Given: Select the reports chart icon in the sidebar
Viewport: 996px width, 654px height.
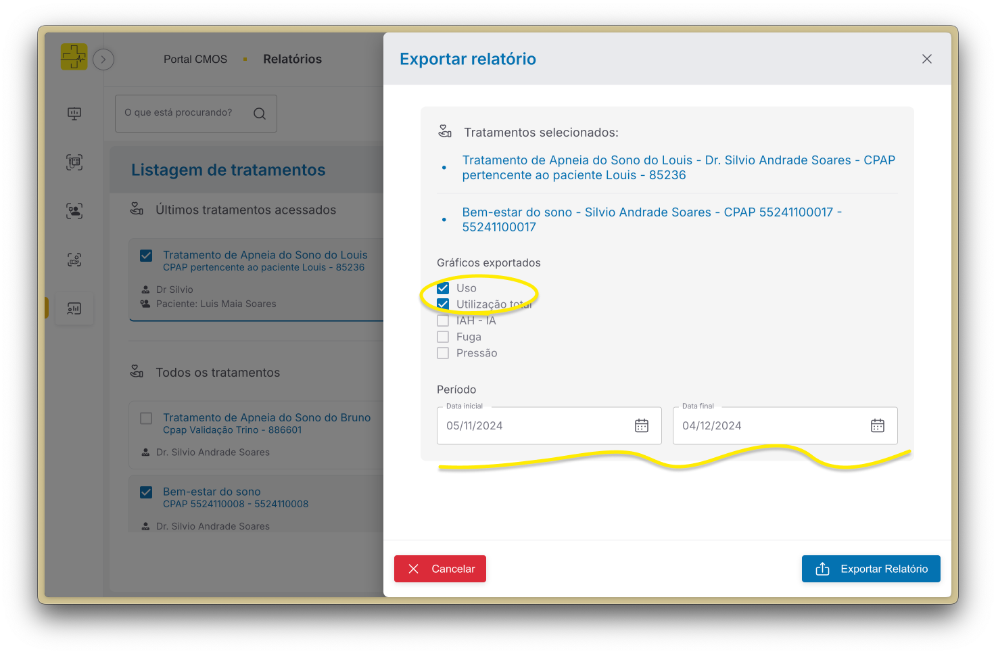Looking at the screenshot, I should pos(74,308).
